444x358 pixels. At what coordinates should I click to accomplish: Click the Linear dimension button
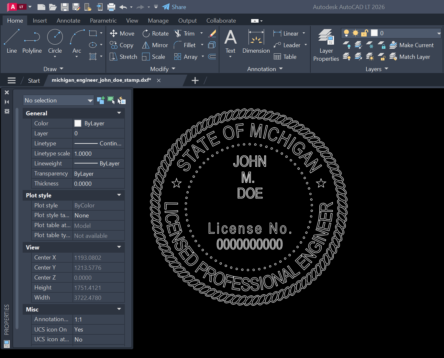(286, 33)
